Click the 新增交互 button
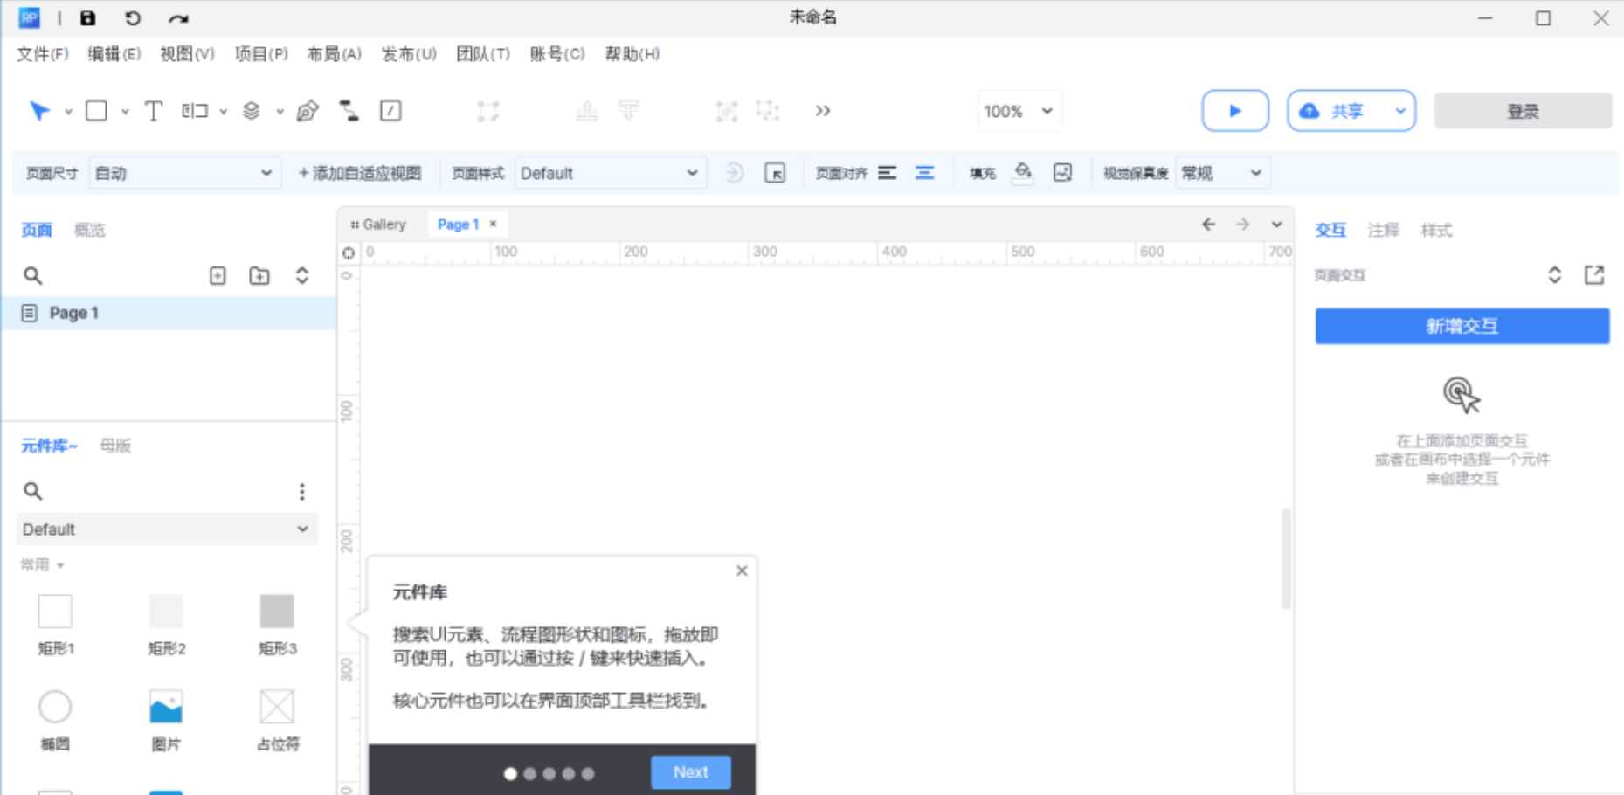Viewport: 1624px width, 795px height. pyautogui.click(x=1462, y=325)
